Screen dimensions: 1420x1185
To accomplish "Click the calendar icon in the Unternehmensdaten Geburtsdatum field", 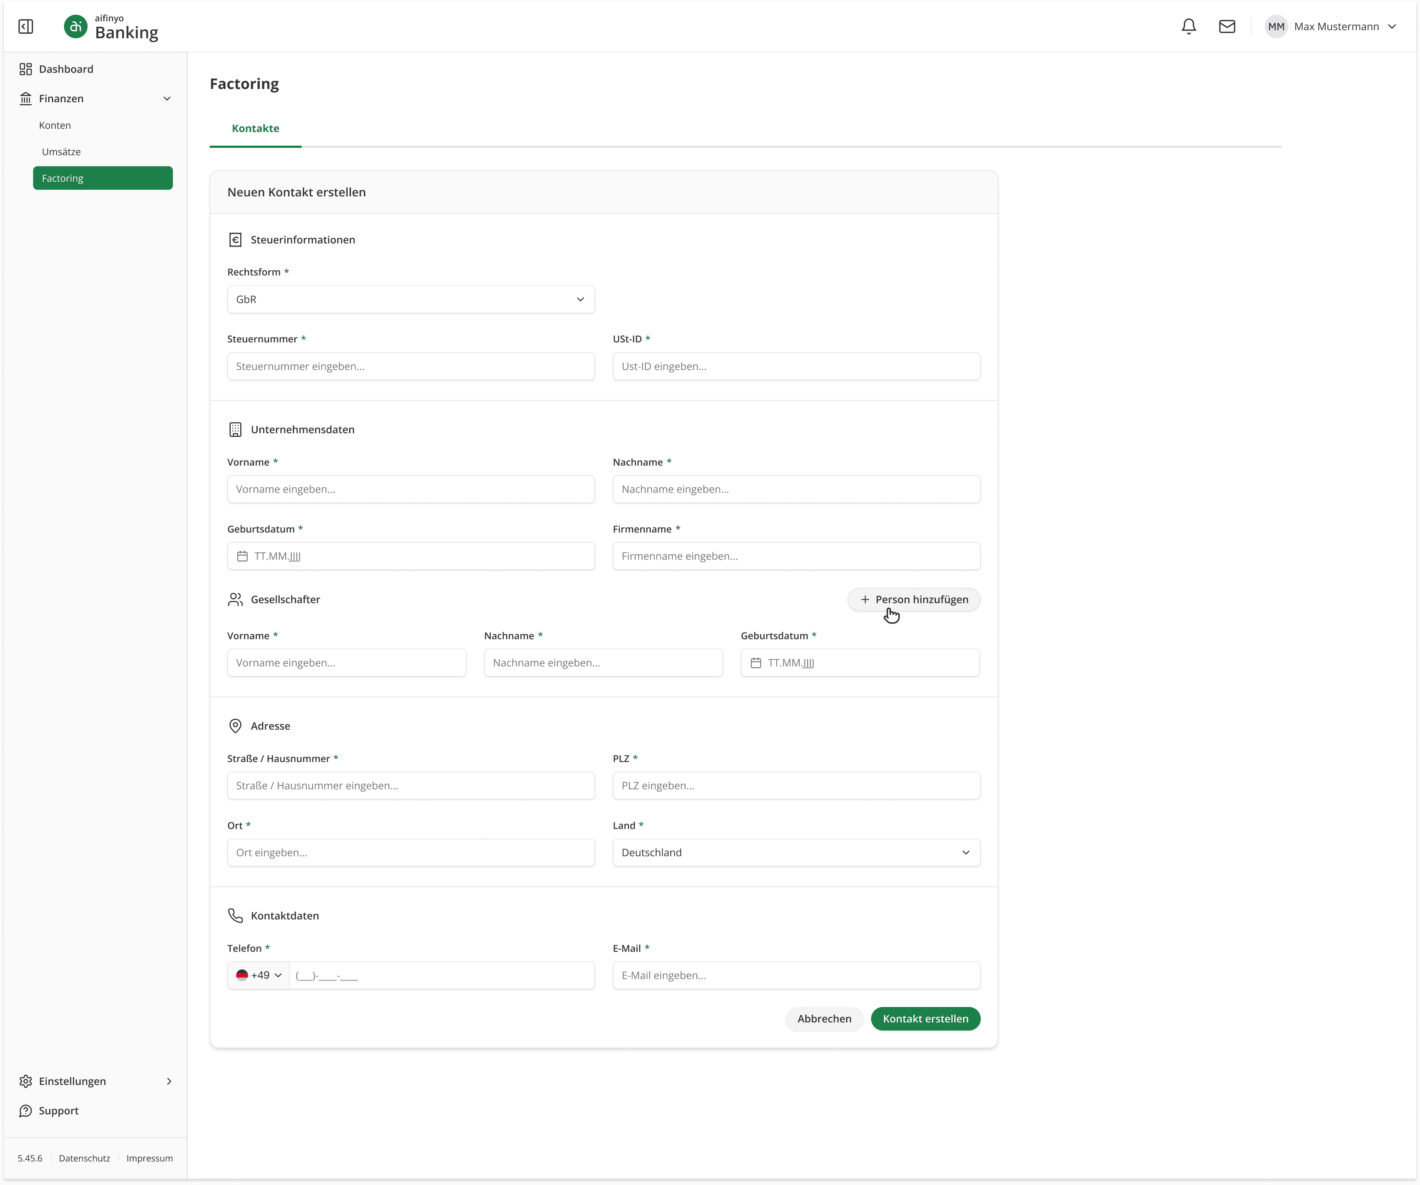I will [x=242, y=556].
